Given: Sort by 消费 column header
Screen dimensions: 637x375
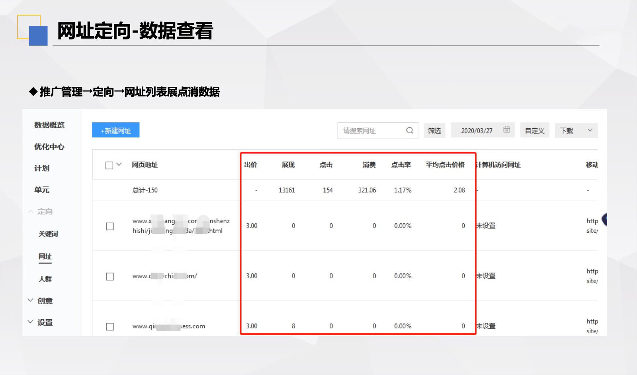Looking at the screenshot, I should [369, 165].
